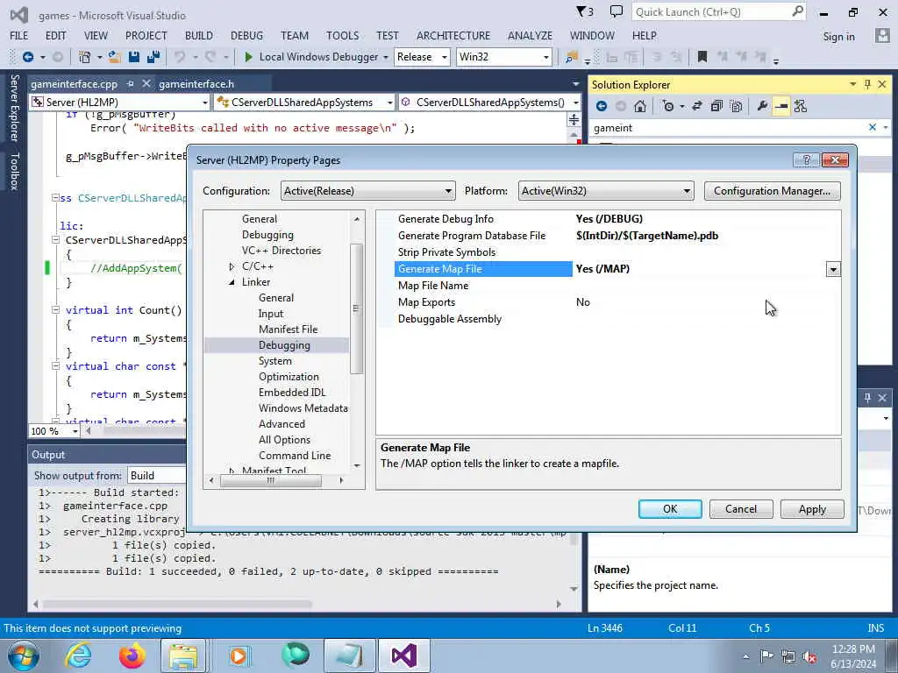This screenshot has width=898, height=673.
Task: Click Solution Explorer Show All Files icon
Action: (736, 106)
